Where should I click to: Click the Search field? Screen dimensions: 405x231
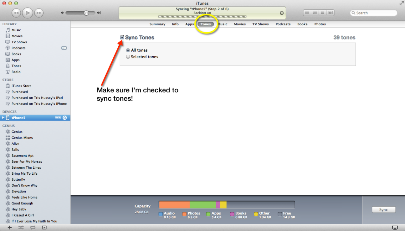click(373, 13)
